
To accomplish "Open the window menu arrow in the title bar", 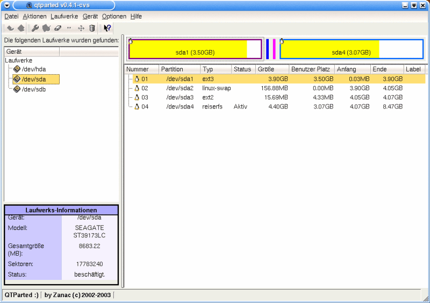I will click(x=6, y=5).
